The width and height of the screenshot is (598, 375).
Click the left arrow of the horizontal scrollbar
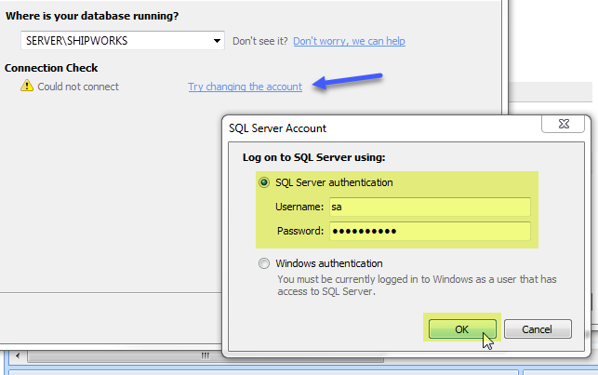[18, 356]
